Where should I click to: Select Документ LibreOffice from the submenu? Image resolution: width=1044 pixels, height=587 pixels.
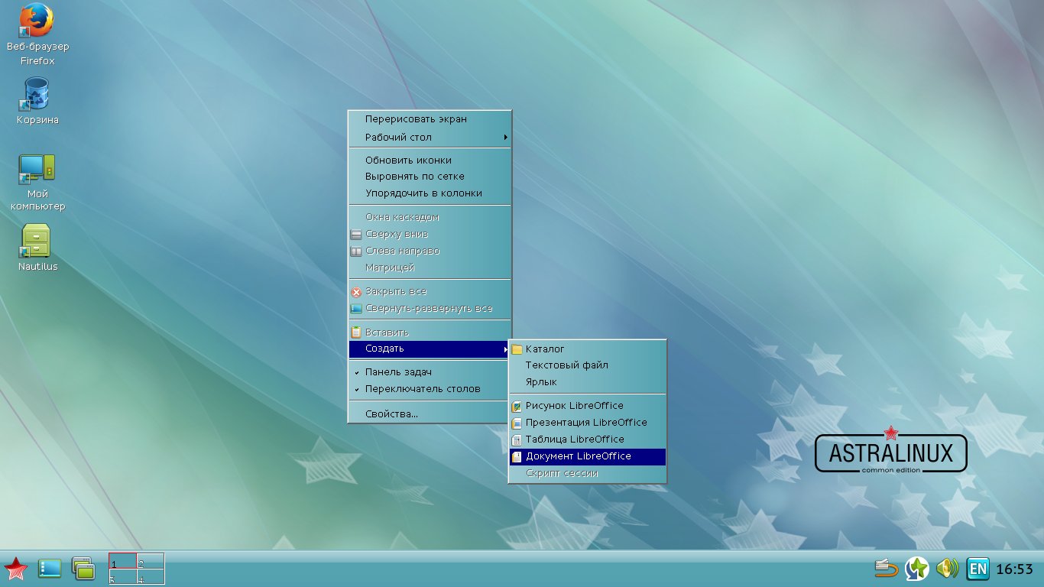click(578, 456)
